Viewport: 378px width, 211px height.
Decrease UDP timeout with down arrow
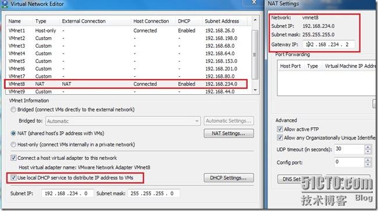coord(368,152)
